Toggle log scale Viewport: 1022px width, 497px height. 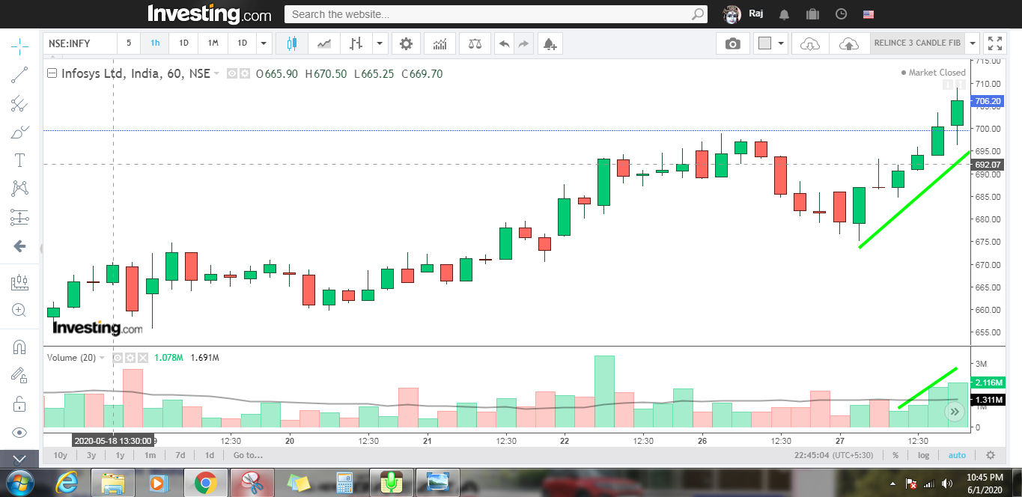point(924,455)
